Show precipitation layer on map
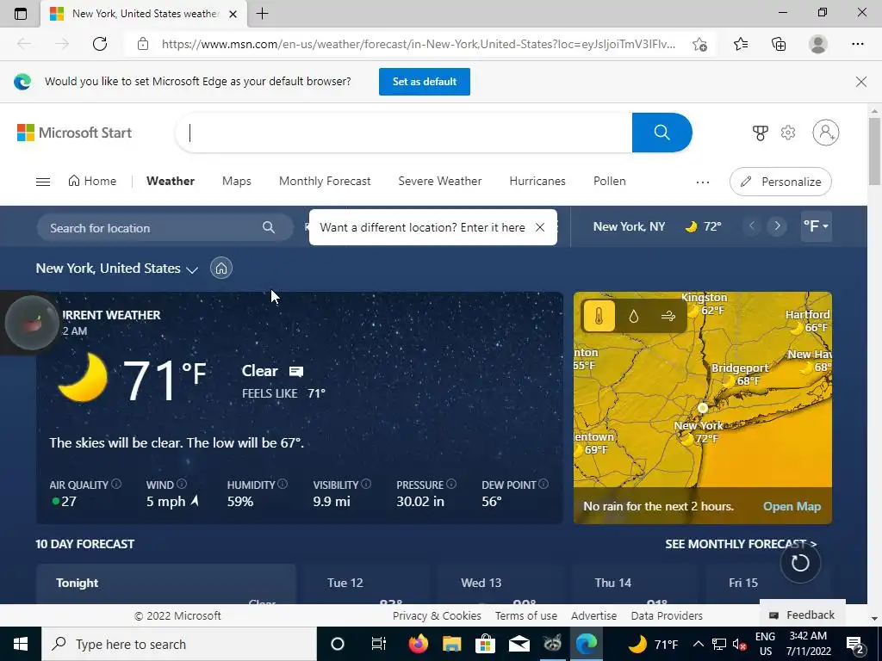Image resolution: width=882 pixels, height=661 pixels. tap(633, 317)
